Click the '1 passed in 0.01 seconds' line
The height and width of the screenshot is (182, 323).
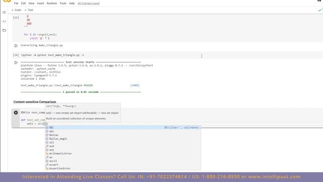pyautogui.click(x=81, y=92)
